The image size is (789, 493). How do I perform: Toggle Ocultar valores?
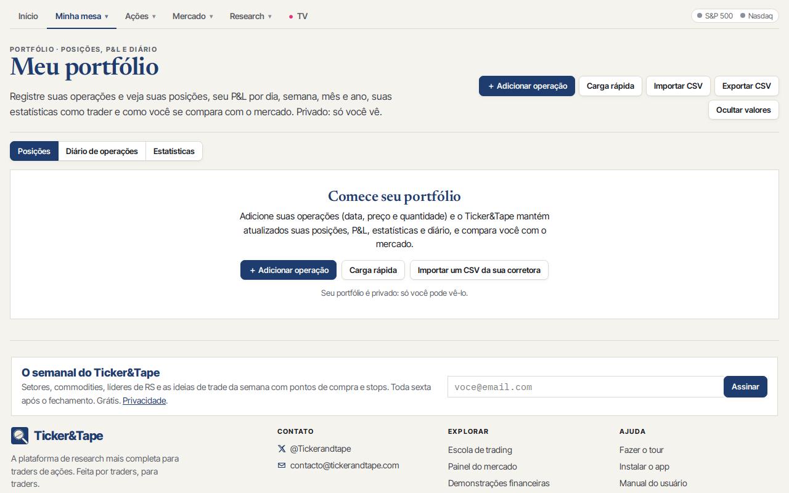(x=743, y=110)
